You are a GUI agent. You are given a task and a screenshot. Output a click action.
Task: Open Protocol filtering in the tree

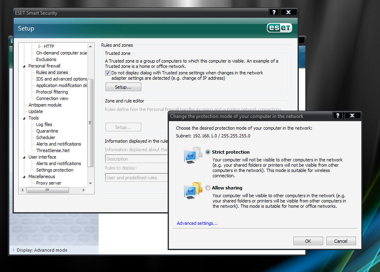pyautogui.click(x=52, y=92)
